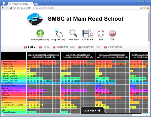Open Citizenship - KS3 grid

65,47
